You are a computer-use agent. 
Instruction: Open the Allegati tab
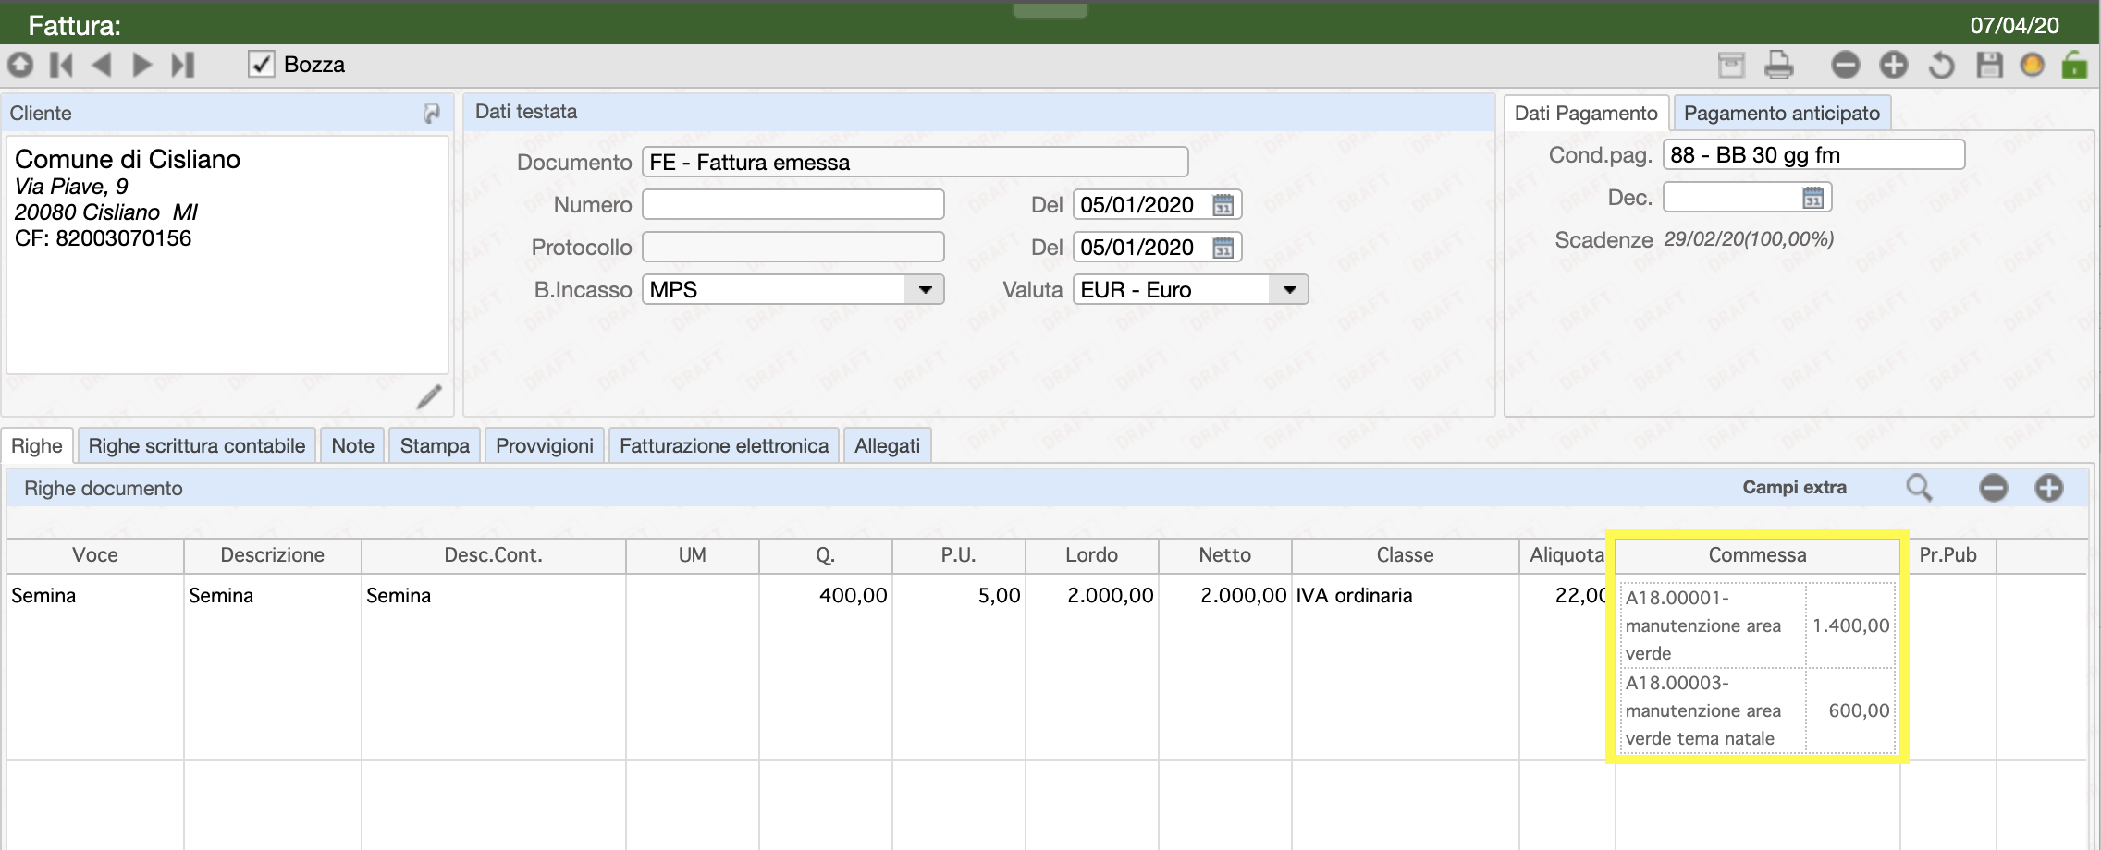pyautogui.click(x=887, y=445)
